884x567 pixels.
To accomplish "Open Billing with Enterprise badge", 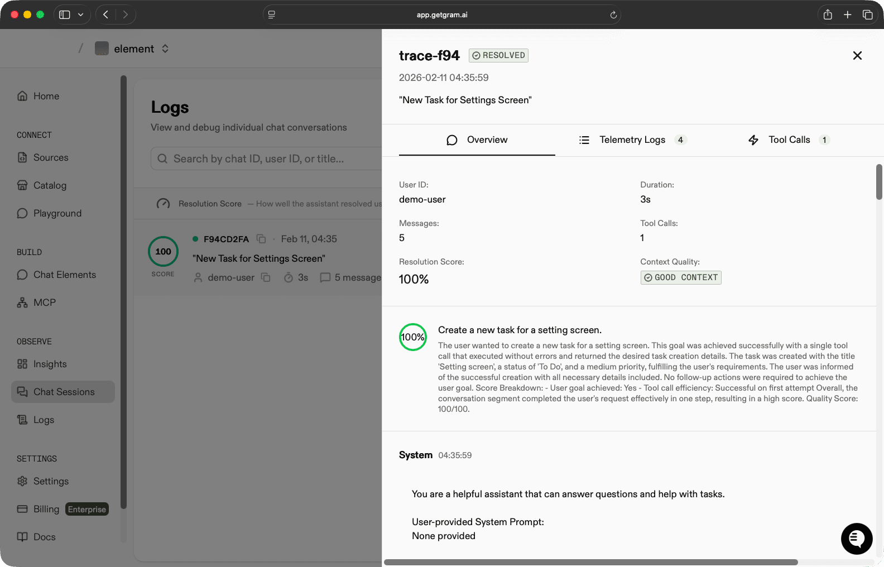I will click(63, 509).
